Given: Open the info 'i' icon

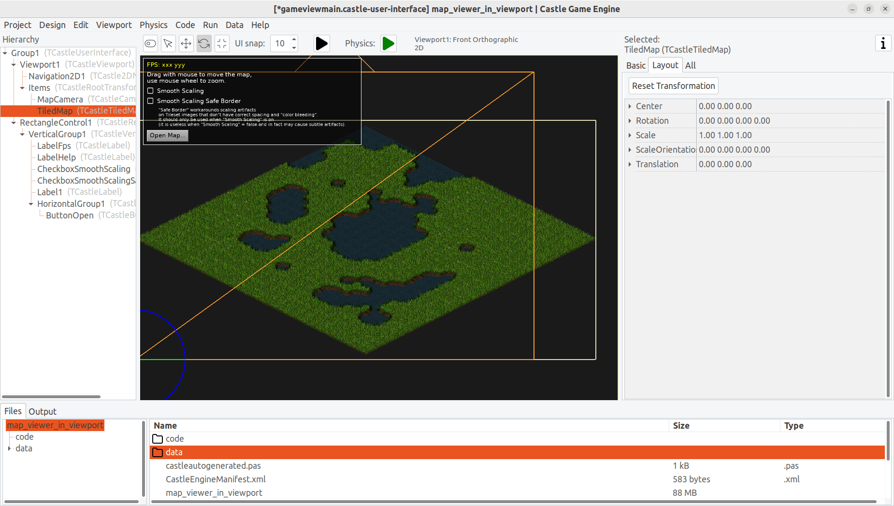Looking at the screenshot, I should (x=883, y=43).
